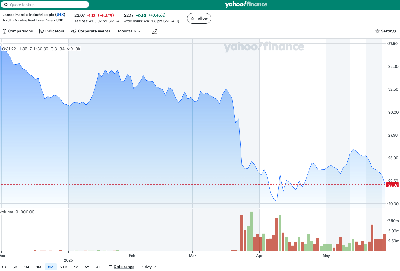This screenshot has width=400, height=271.
Task: Click the After hours 22.17 price
Action: click(129, 15)
